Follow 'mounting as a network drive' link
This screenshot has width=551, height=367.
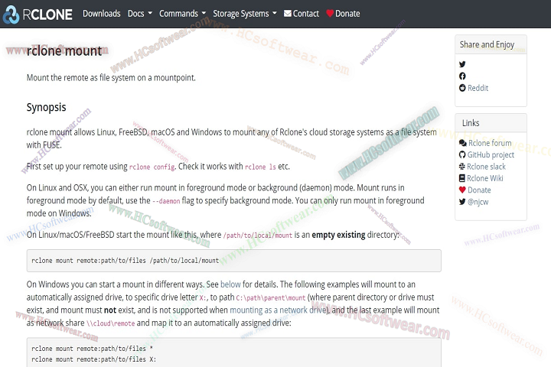click(x=279, y=310)
